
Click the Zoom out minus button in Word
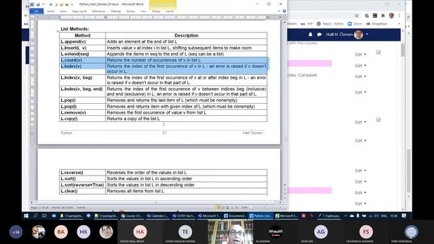point(252,207)
